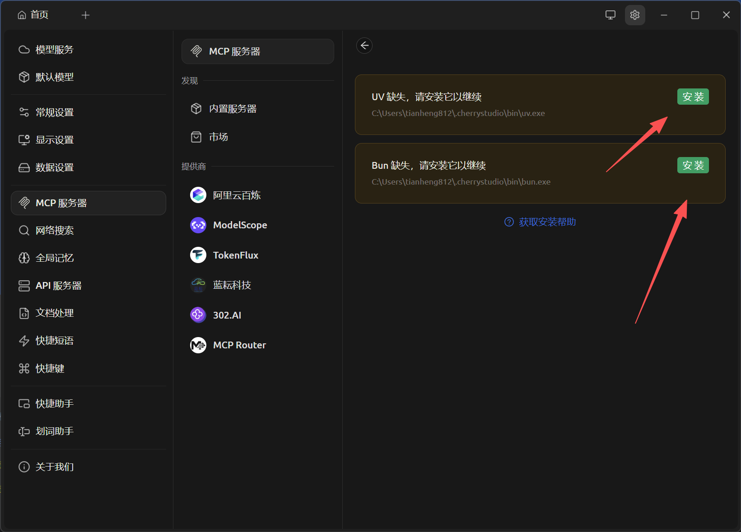
Task: Click the 302.AI provider logo
Action: [198, 315]
